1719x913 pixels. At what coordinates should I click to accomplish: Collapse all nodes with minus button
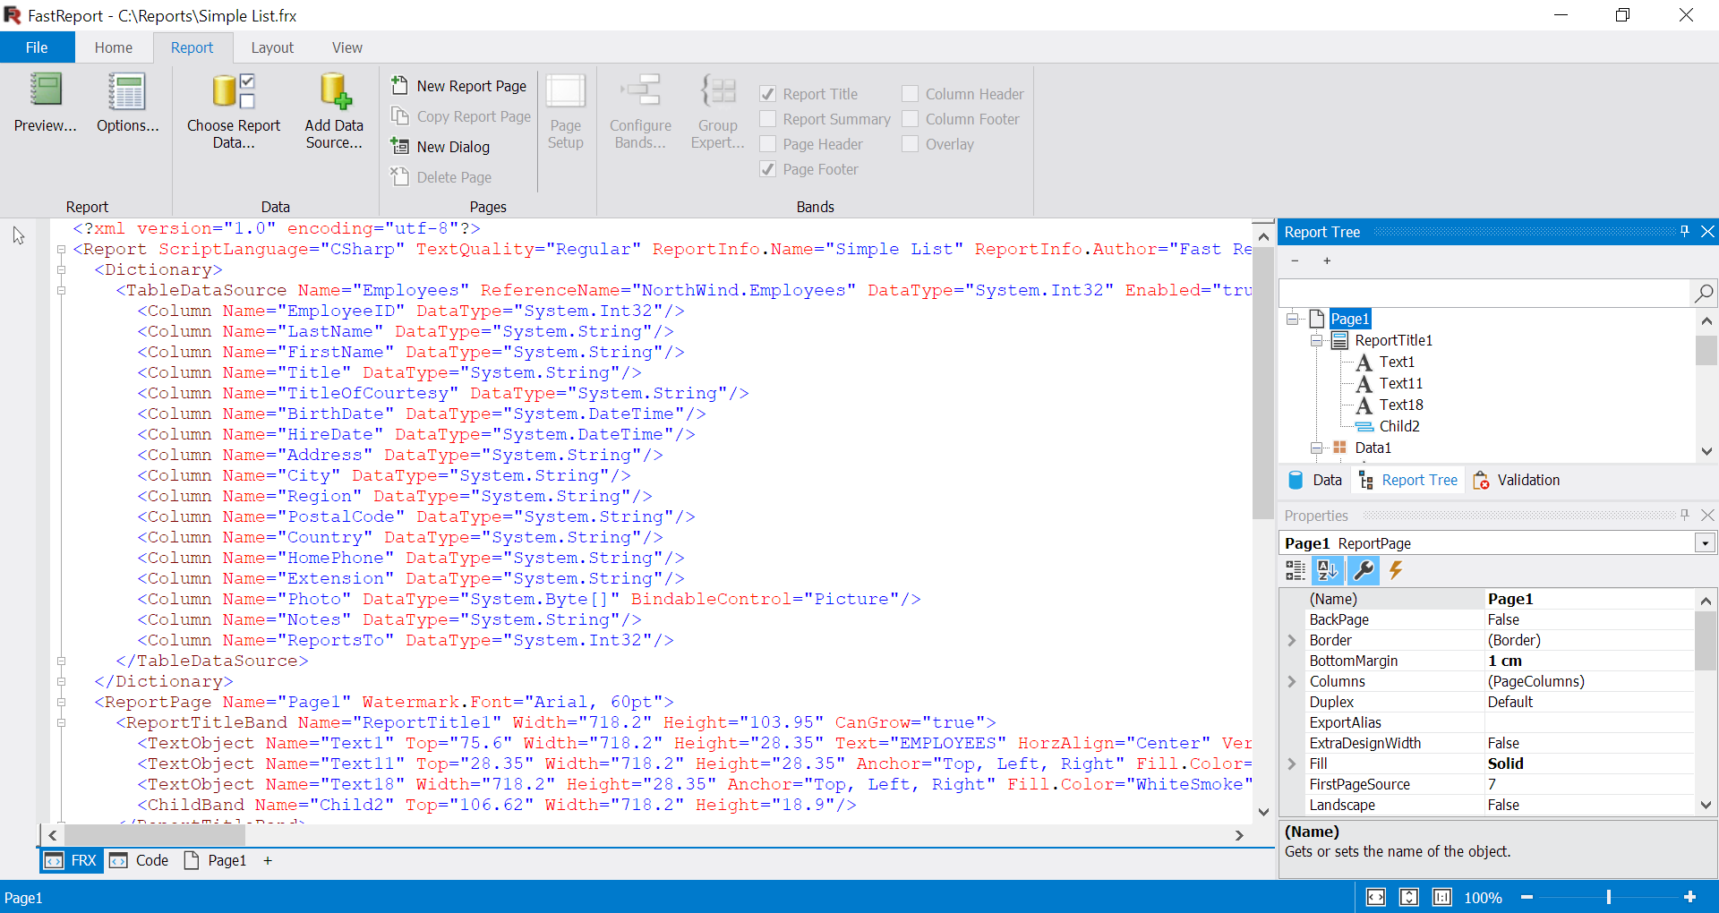(x=1295, y=261)
